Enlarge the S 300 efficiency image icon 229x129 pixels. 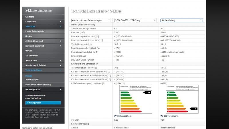[x=115, y=116]
